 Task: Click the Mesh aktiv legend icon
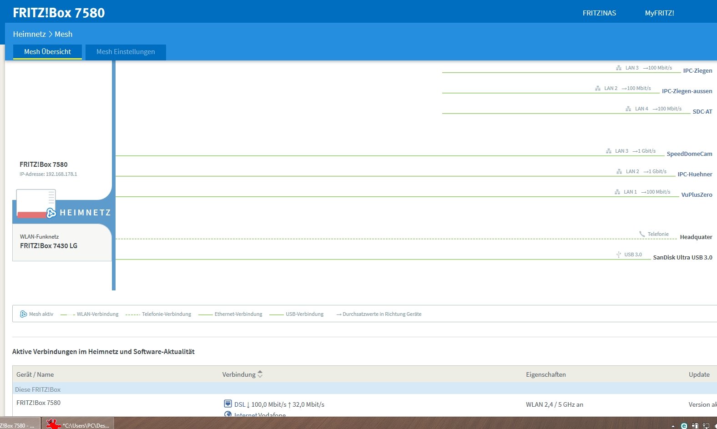23,314
